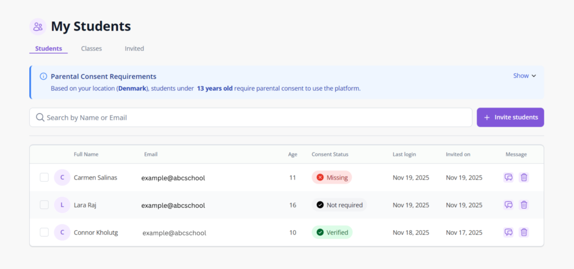Viewport: 574px width, 269px height.
Task: Open message to Lara Raj
Action: click(x=508, y=205)
